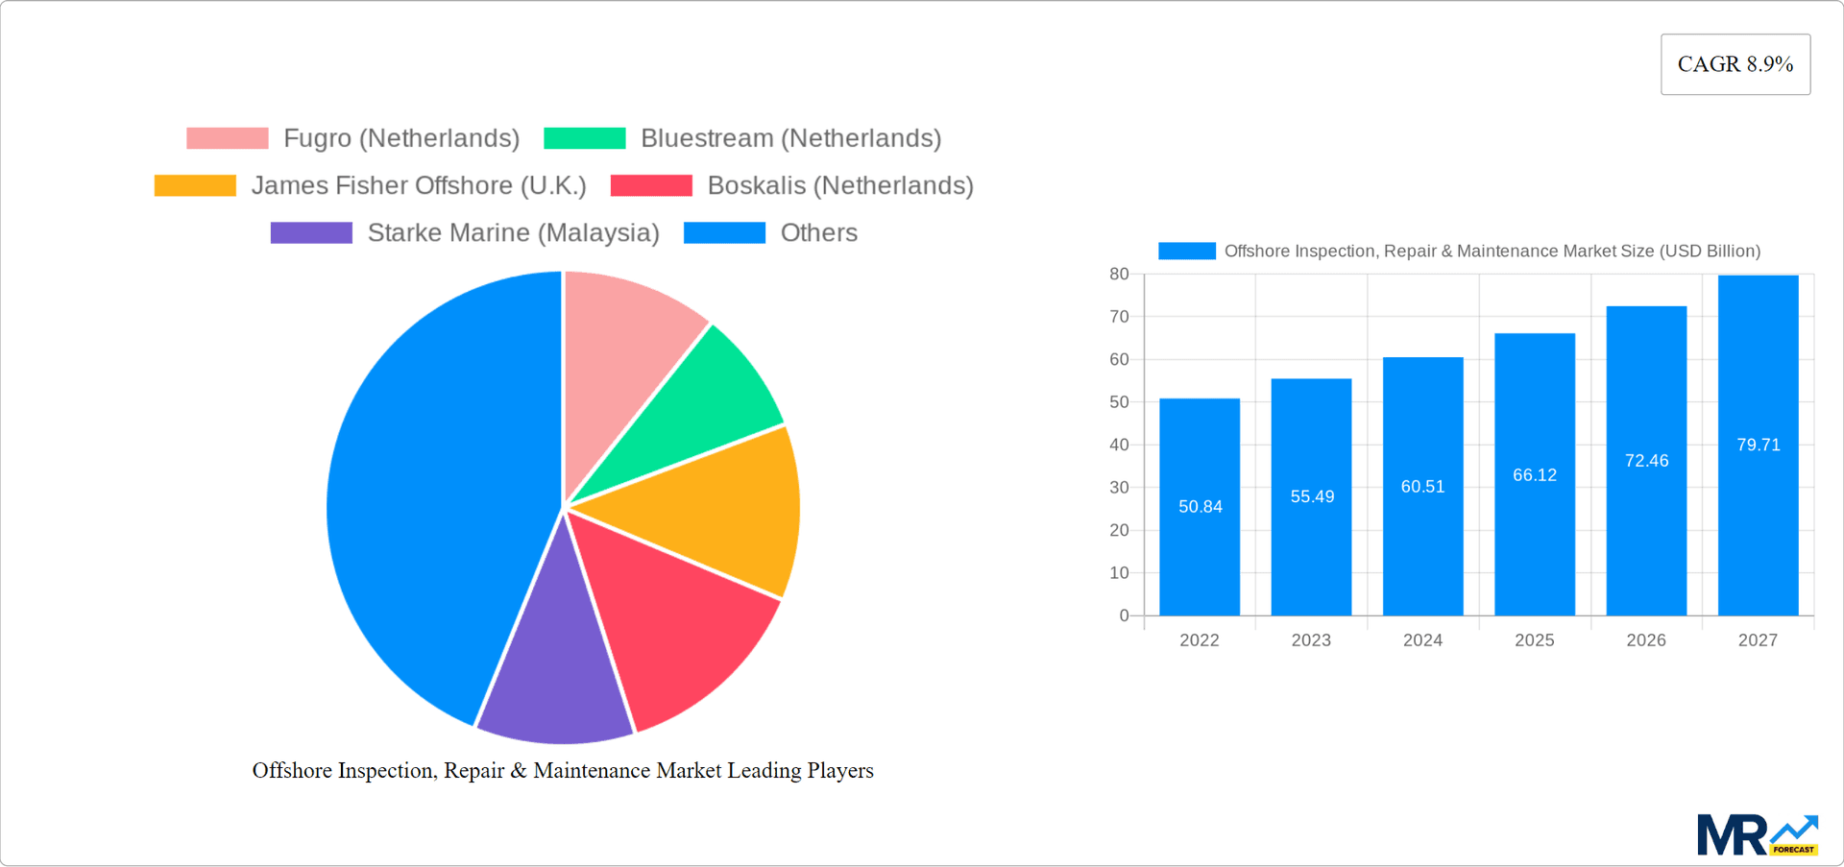1844x867 pixels.
Task: Select the pink Fugro legend swatch
Action: [x=227, y=137]
